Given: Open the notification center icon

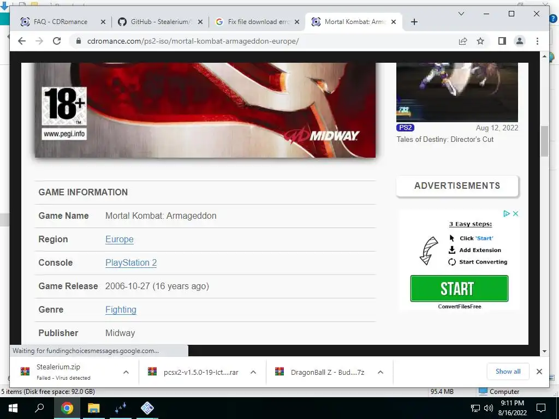Looking at the screenshot, I should coord(541,408).
